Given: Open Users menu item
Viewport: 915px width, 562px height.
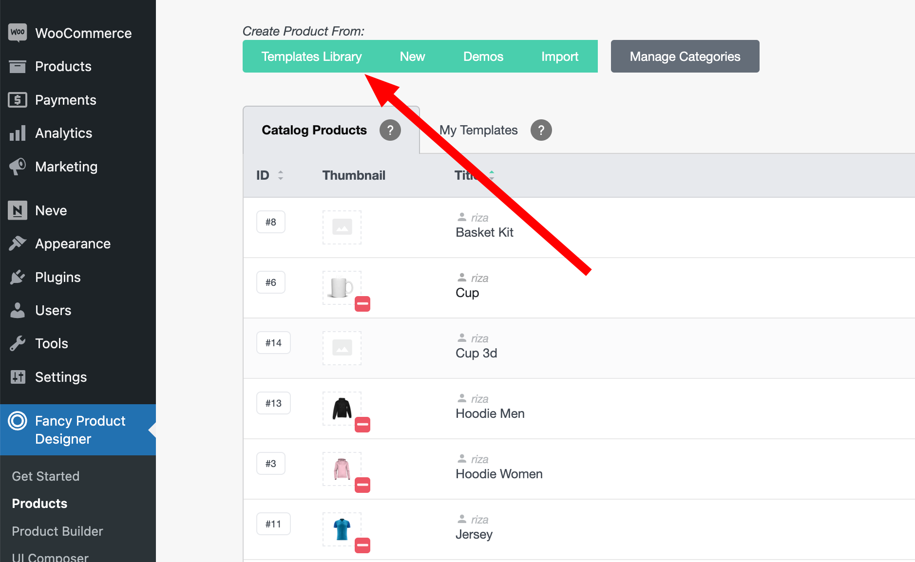Looking at the screenshot, I should (78, 310).
